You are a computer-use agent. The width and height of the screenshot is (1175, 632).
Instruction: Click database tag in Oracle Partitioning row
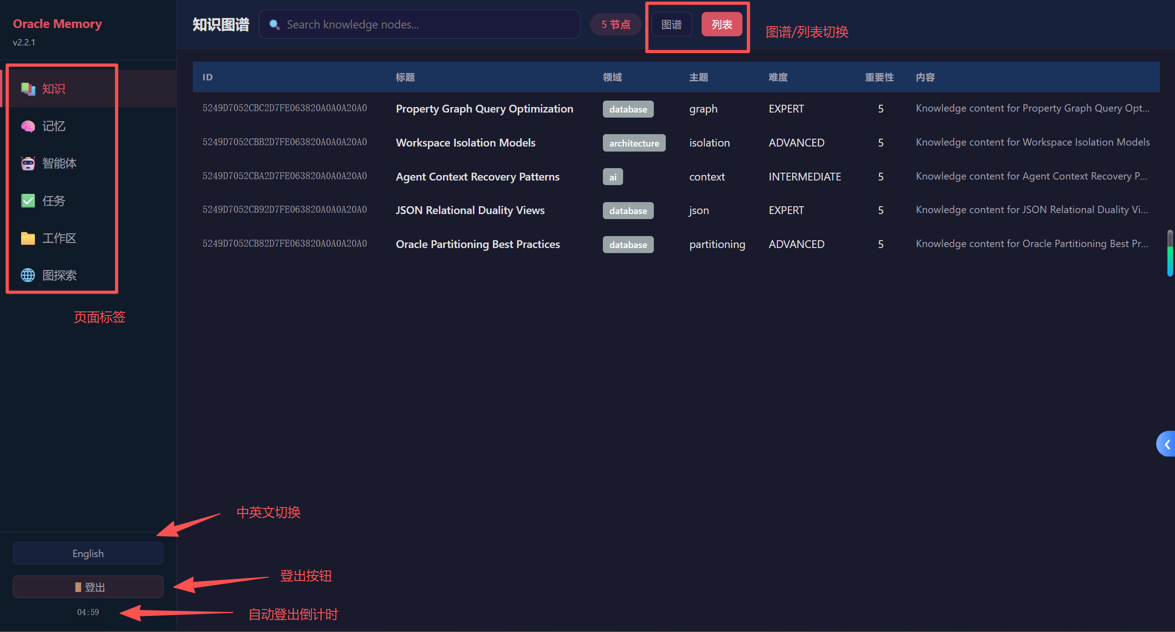[628, 244]
